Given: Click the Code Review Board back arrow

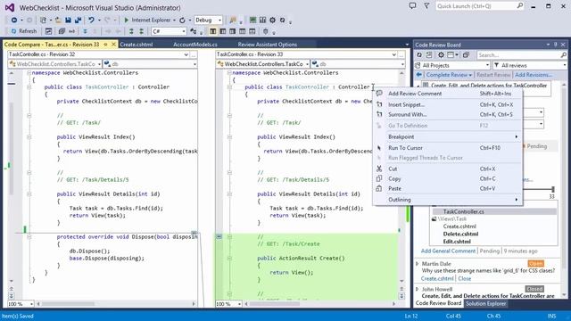Looking at the screenshot, I should click(418, 75).
